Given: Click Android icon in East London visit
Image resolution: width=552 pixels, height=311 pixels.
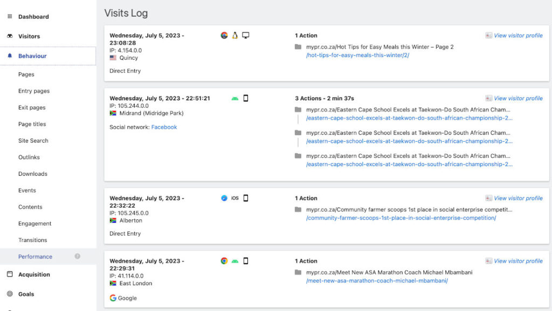Looking at the screenshot, I should (x=235, y=261).
